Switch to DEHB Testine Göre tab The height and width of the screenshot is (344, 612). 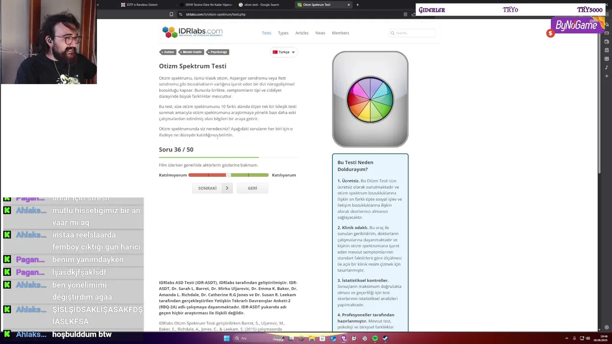(x=206, y=5)
